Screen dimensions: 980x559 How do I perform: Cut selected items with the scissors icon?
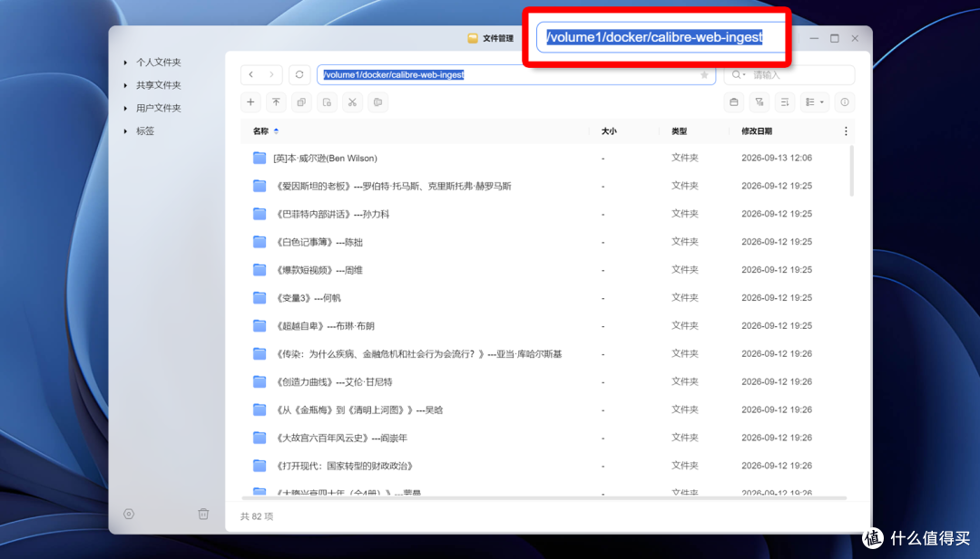point(352,102)
